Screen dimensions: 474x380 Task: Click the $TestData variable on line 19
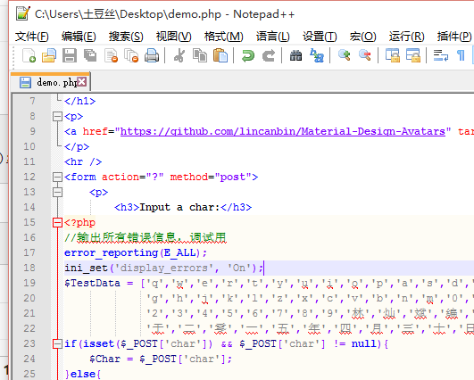tap(92, 283)
